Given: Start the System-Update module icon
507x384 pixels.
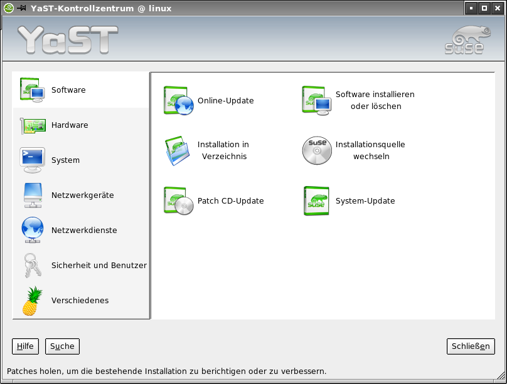Looking at the screenshot, I should tap(316, 200).
